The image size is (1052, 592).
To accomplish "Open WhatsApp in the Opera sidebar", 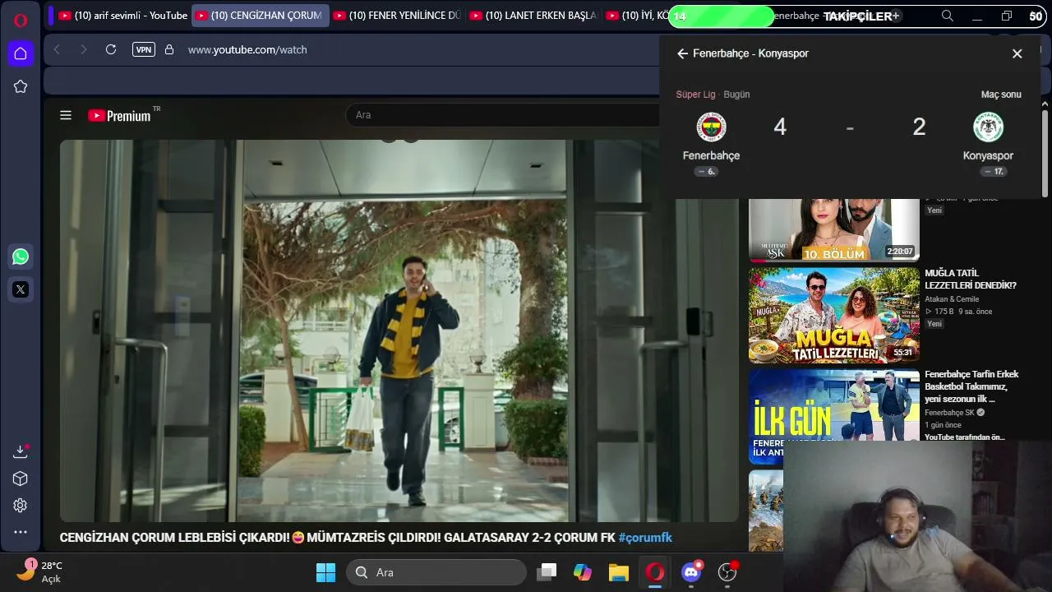I will (21, 257).
